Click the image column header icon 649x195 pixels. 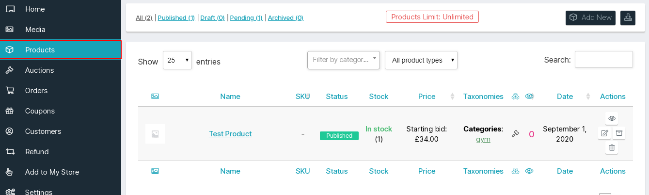[x=155, y=97]
